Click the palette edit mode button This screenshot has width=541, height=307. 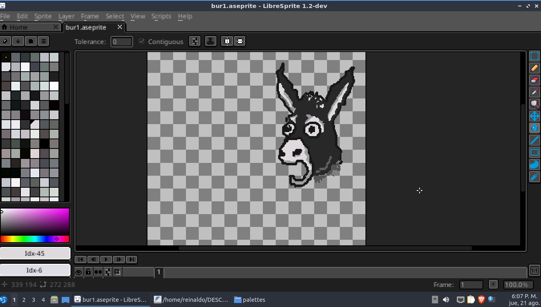click(5, 41)
